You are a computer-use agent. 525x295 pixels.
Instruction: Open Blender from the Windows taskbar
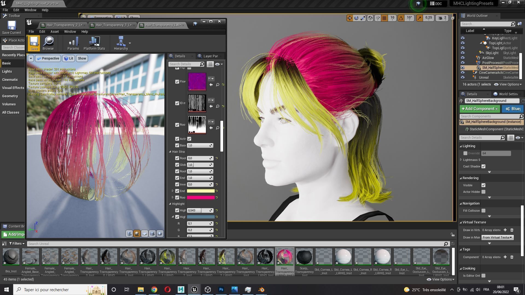261,290
